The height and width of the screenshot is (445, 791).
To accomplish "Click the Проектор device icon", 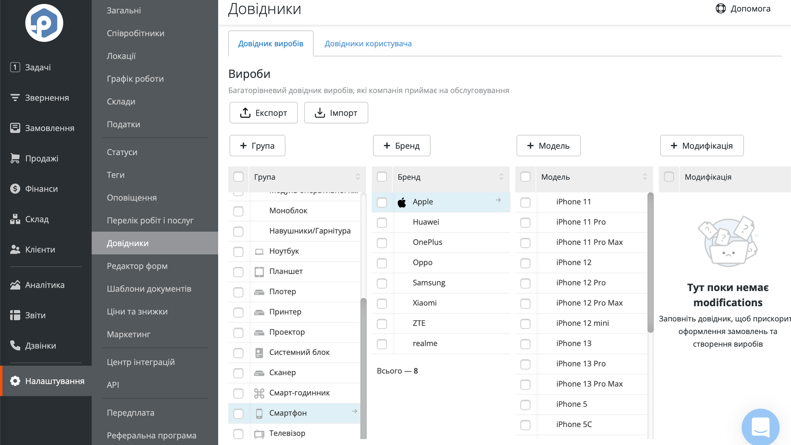I will (x=259, y=333).
